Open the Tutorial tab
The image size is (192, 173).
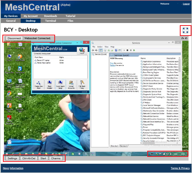(70, 16)
